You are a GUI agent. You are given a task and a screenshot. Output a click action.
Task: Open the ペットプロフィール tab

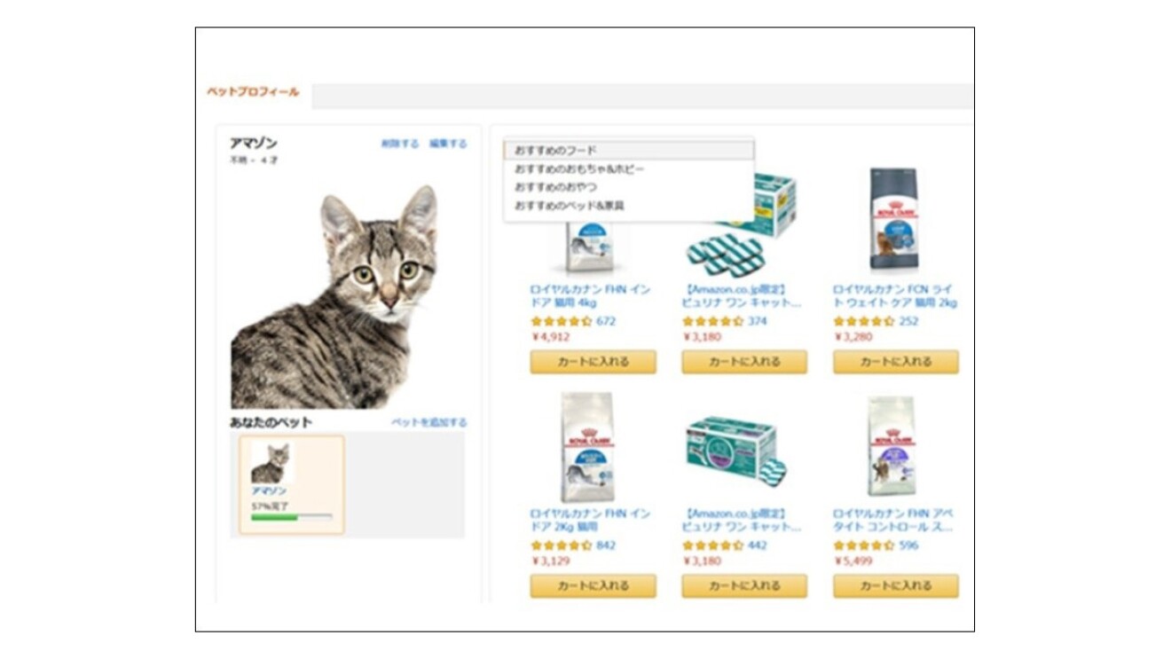[x=253, y=92]
